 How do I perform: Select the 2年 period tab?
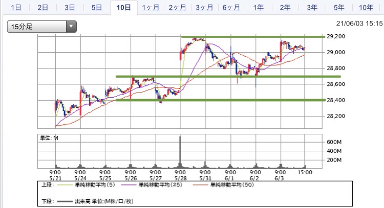[285, 8]
